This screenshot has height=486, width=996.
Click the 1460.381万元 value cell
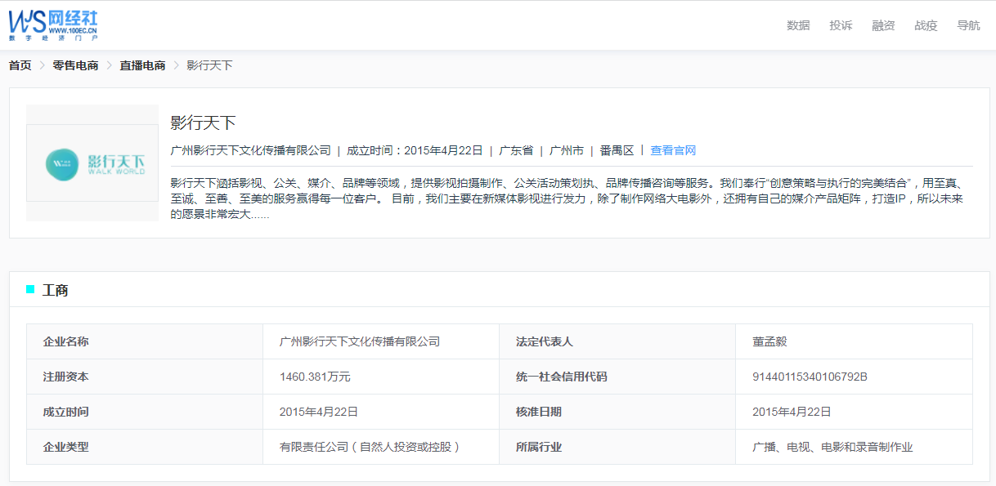[x=381, y=377]
